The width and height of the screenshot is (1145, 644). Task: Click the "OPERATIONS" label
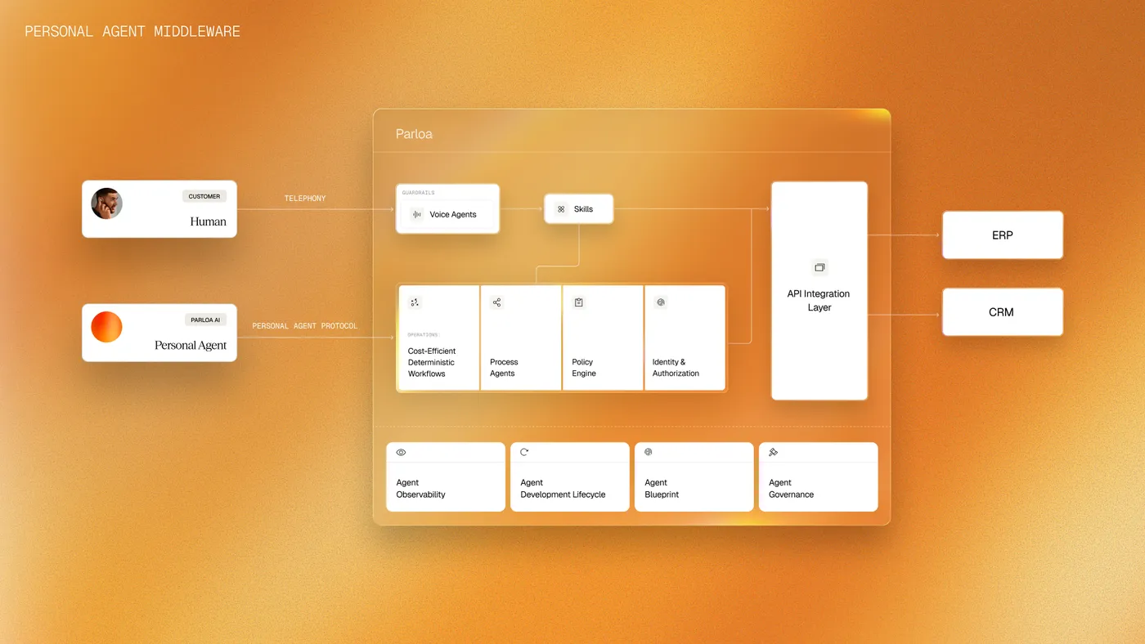click(x=424, y=335)
